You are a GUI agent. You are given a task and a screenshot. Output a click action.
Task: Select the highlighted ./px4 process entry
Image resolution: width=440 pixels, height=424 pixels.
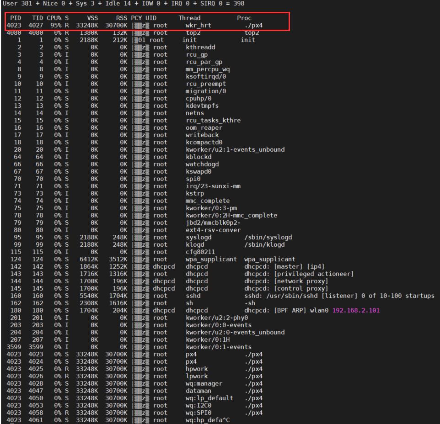pos(253,26)
